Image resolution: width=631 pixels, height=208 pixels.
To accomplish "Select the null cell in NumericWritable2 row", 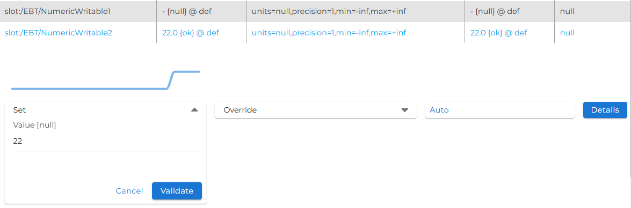I will click(x=567, y=33).
